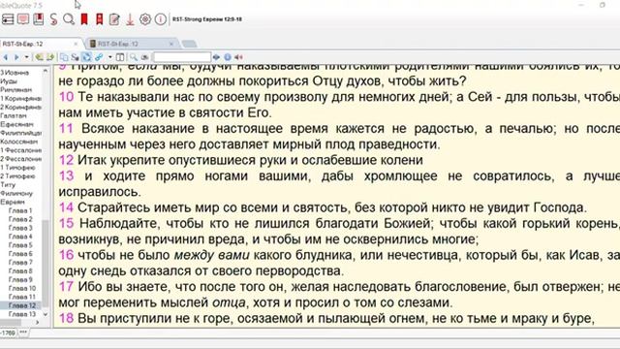620x349 pixels.
Task: Click the circled info icon
Action: (x=161, y=19)
